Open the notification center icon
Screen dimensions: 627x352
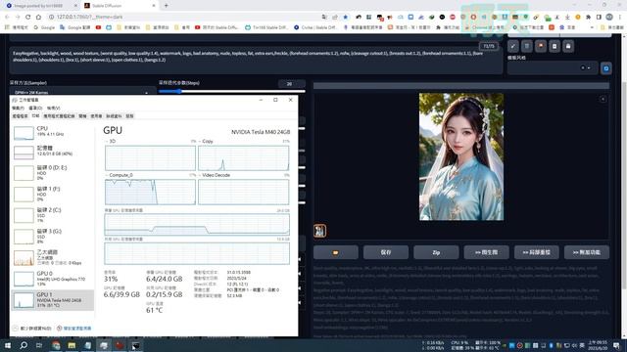tap(616, 345)
